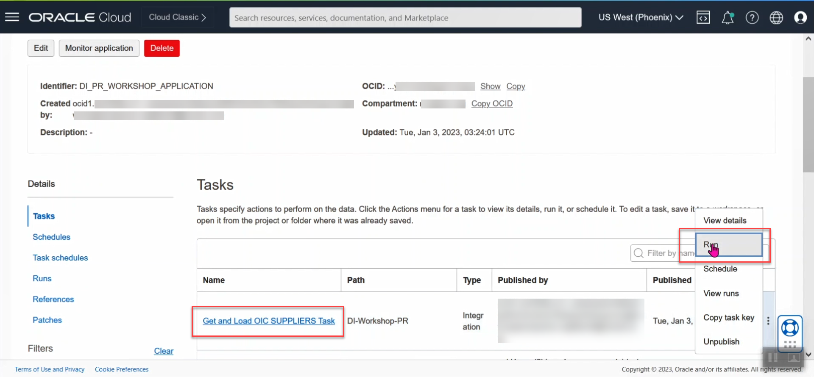Open the notifications bell
The image size is (814, 377).
click(728, 17)
